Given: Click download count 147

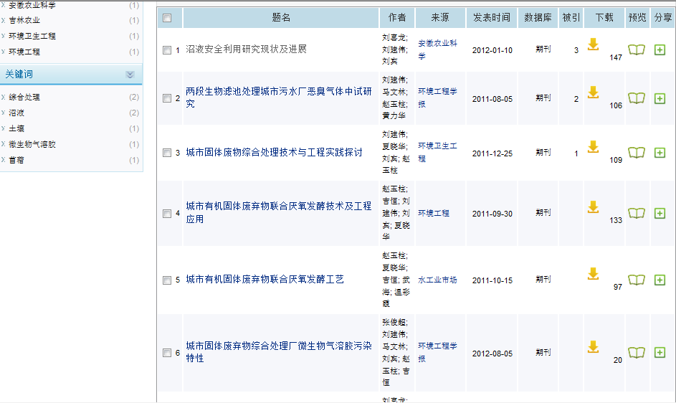Looking at the screenshot, I should [616, 57].
